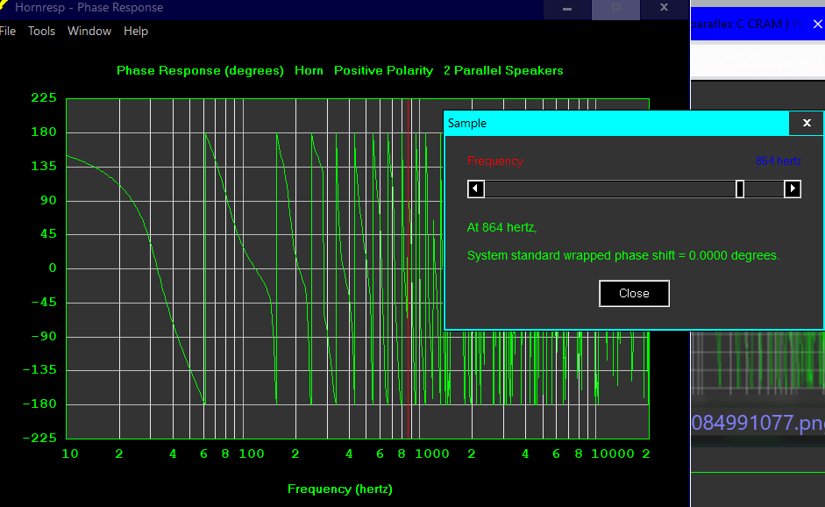Click the 'Frequency (hertz)' axis label
The height and width of the screenshot is (507, 825).
340,489
